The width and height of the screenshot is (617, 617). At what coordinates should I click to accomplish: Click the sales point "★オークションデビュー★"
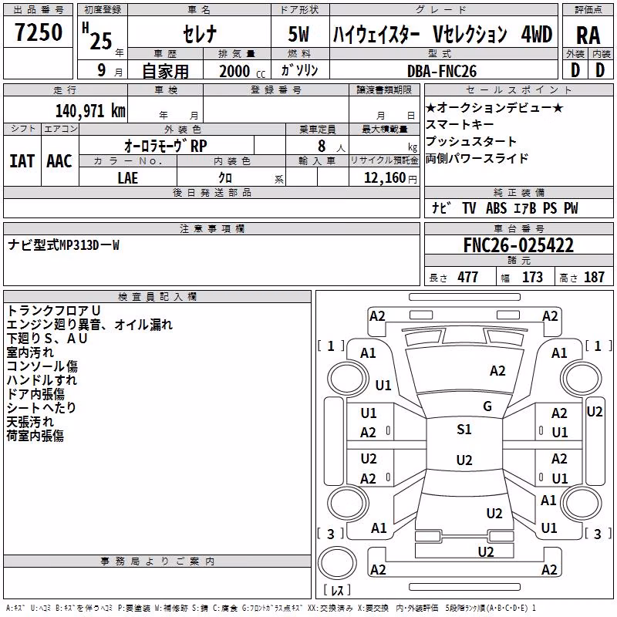pyautogui.click(x=494, y=107)
